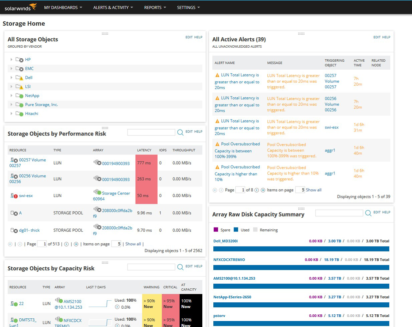Go to next page in Performance Risk
The image size is (412, 327).
coord(66,244)
